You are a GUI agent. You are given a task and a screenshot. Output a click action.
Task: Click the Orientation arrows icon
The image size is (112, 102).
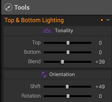click(x=44, y=74)
